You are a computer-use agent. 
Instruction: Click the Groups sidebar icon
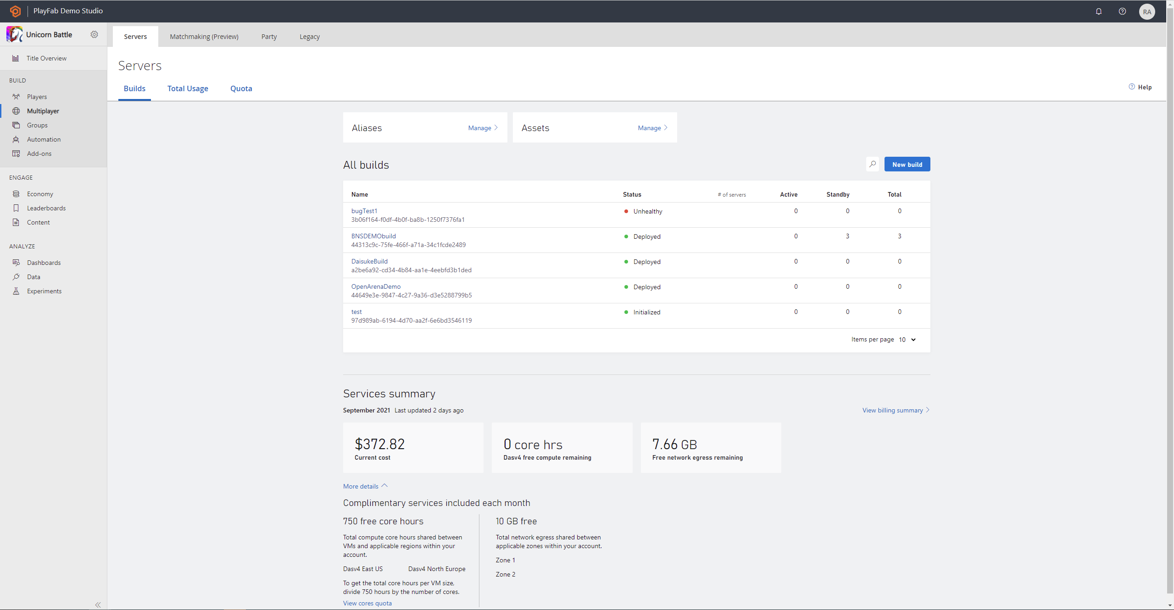(16, 125)
